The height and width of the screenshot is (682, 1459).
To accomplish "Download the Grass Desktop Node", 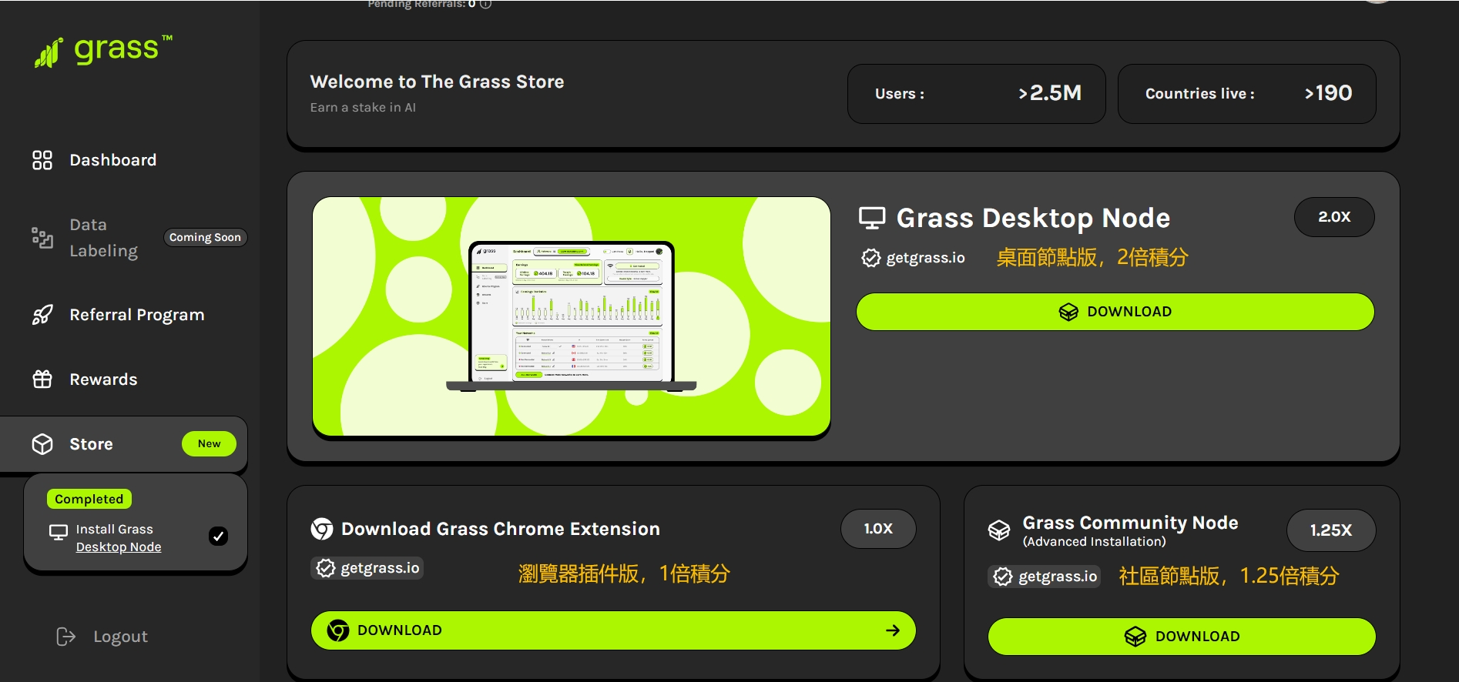I will coord(1115,312).
